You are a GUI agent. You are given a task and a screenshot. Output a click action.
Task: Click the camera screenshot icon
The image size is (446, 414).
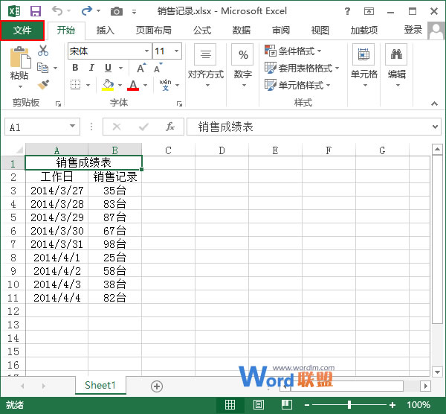click(x=117, y=11)
